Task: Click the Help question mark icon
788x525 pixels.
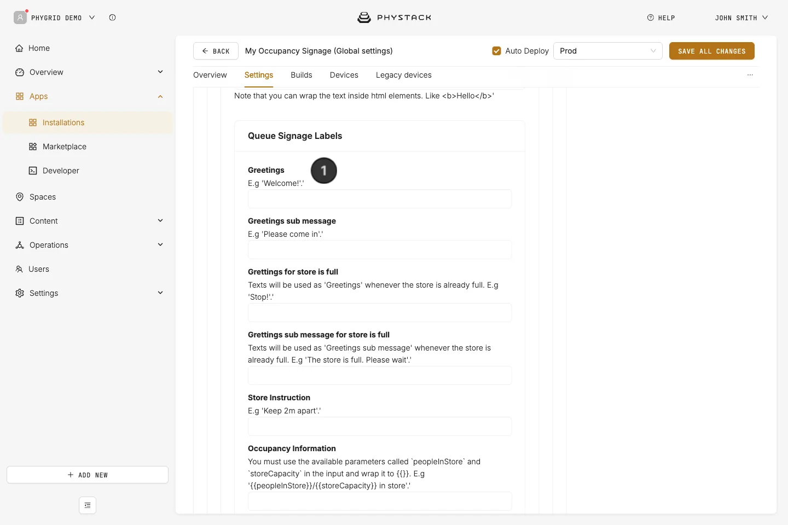Action: [651, 17]
